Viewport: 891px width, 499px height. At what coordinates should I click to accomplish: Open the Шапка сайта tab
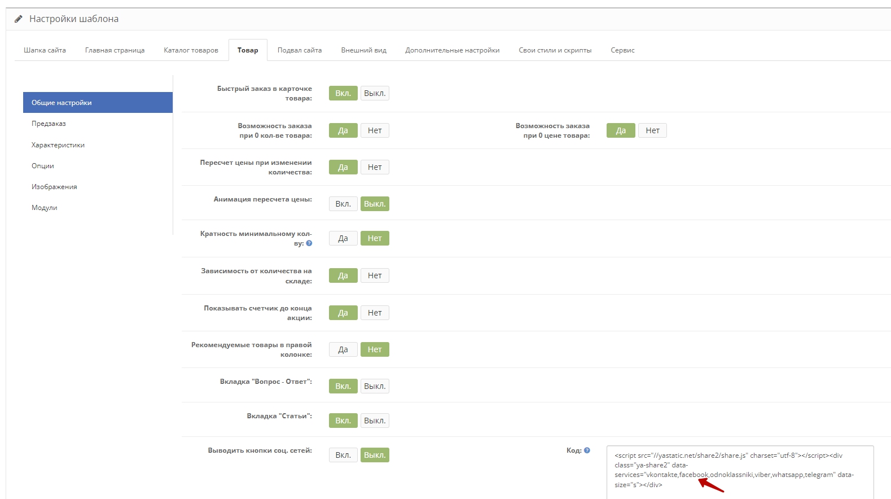(45, 50)
